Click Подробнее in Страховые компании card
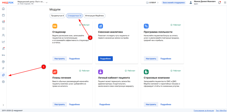The image size is (227, 112). tap(166, 104)
